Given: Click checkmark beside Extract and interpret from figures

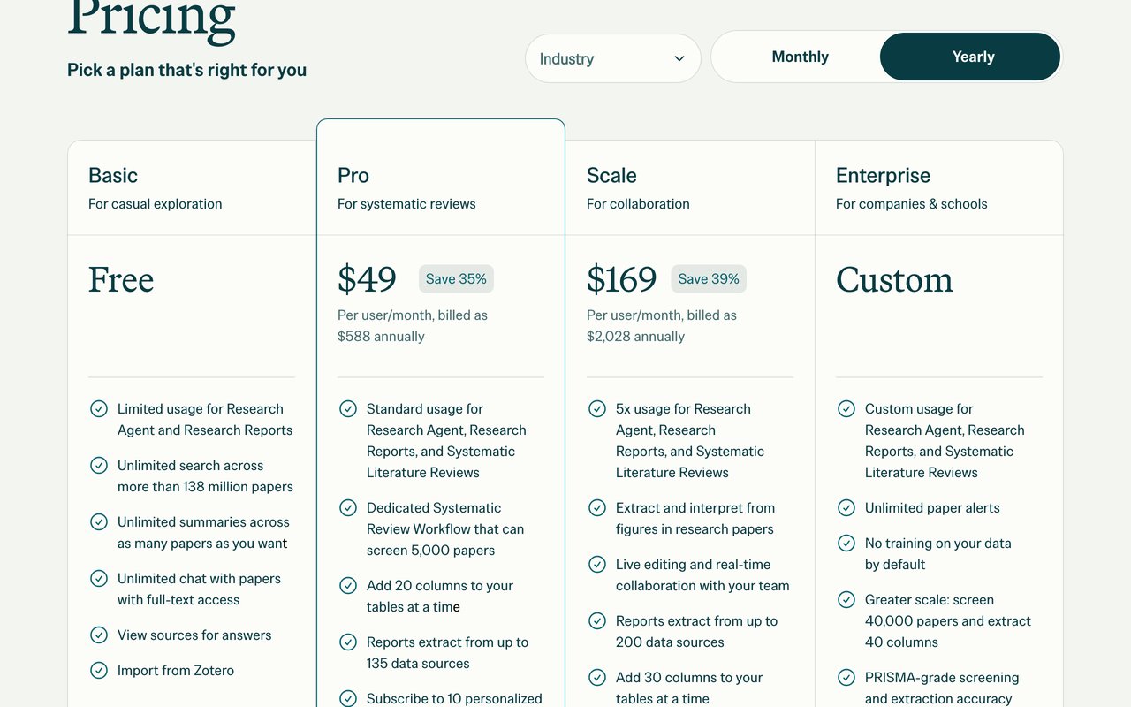Looking at the screenshot, I should pos(597,507).
